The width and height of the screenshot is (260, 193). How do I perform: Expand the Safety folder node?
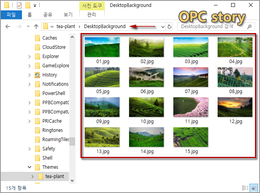coord(30,149)
